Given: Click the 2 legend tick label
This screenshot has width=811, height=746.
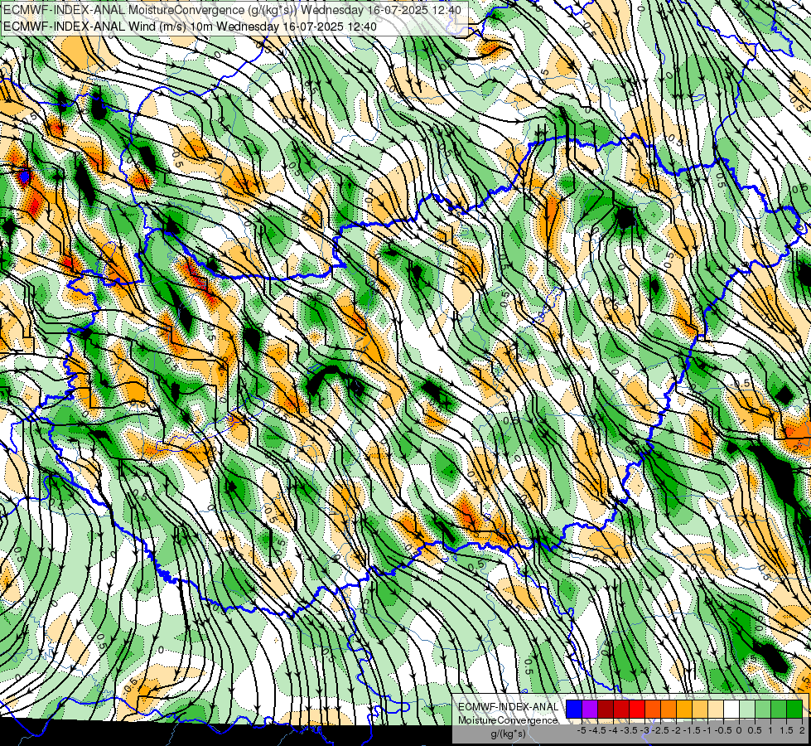Looking at the screenshot, I should coord(802,730).
